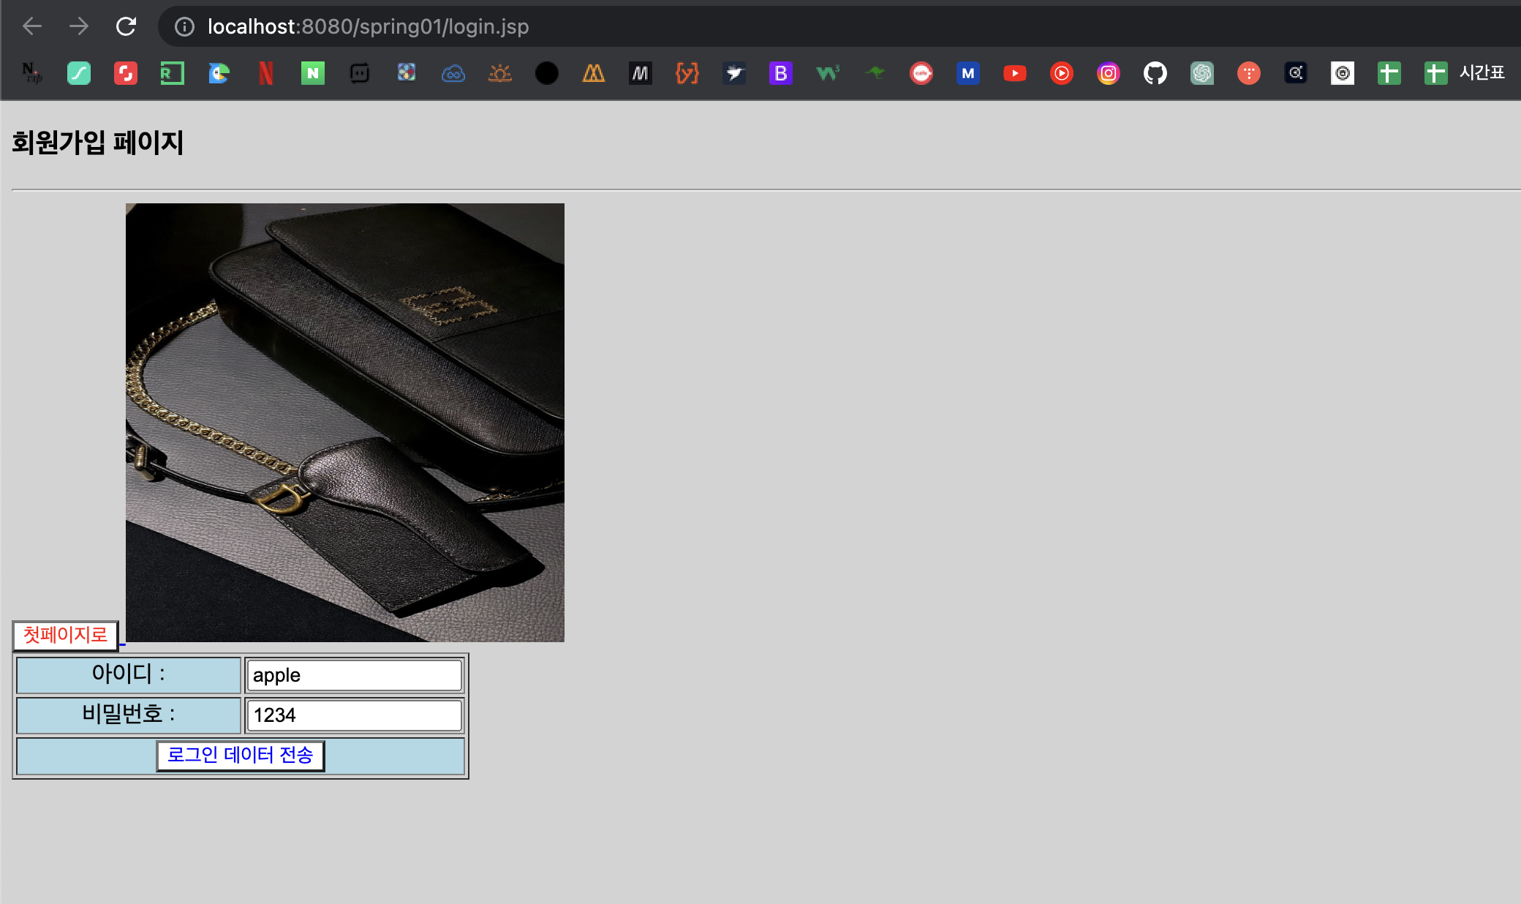Screen dimensions: 1521x904
Task: Click the 비밀번호 input field
Action: click(x=354, y=715)
